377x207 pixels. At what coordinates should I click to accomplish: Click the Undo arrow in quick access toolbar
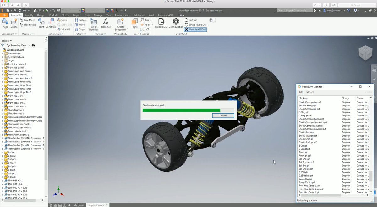click(24, 10)
